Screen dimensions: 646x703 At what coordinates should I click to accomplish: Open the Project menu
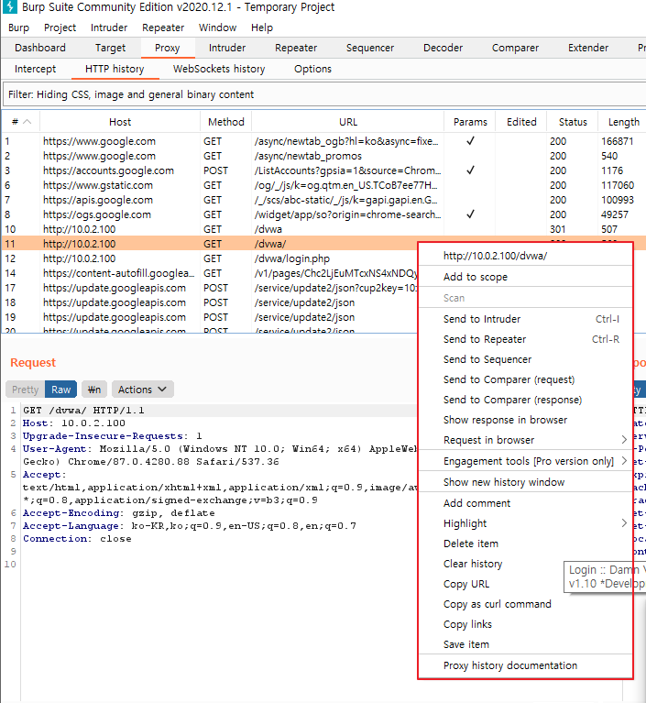[60, 27]
